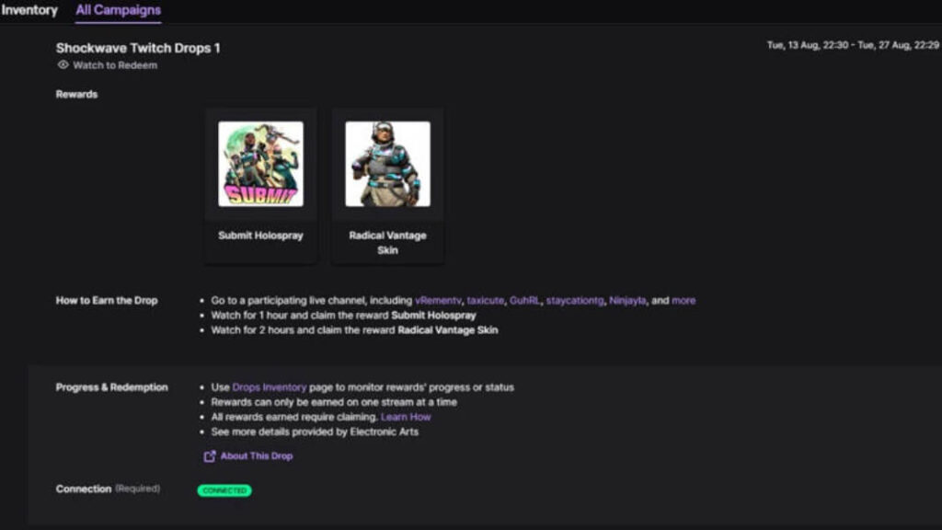Open the Submit Holospray reward image
942x530 pixels.
[x=260, y=164]
